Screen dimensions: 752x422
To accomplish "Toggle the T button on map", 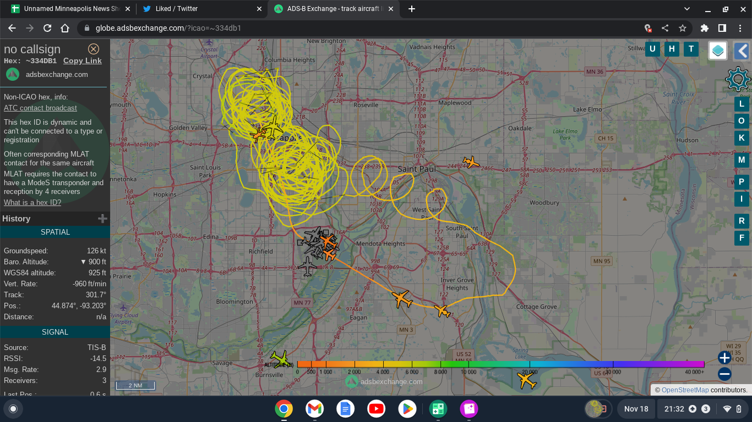I will [x=691, y=49].
